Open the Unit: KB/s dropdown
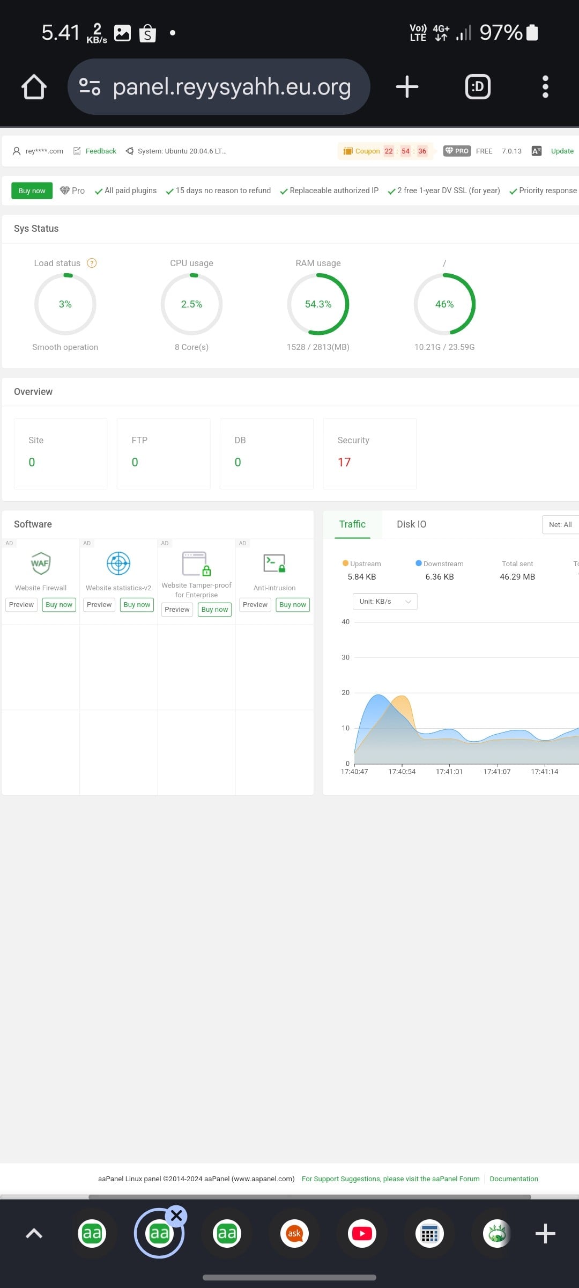The width and height of the screenshot is (579, 1288). (x=385, y=602)
